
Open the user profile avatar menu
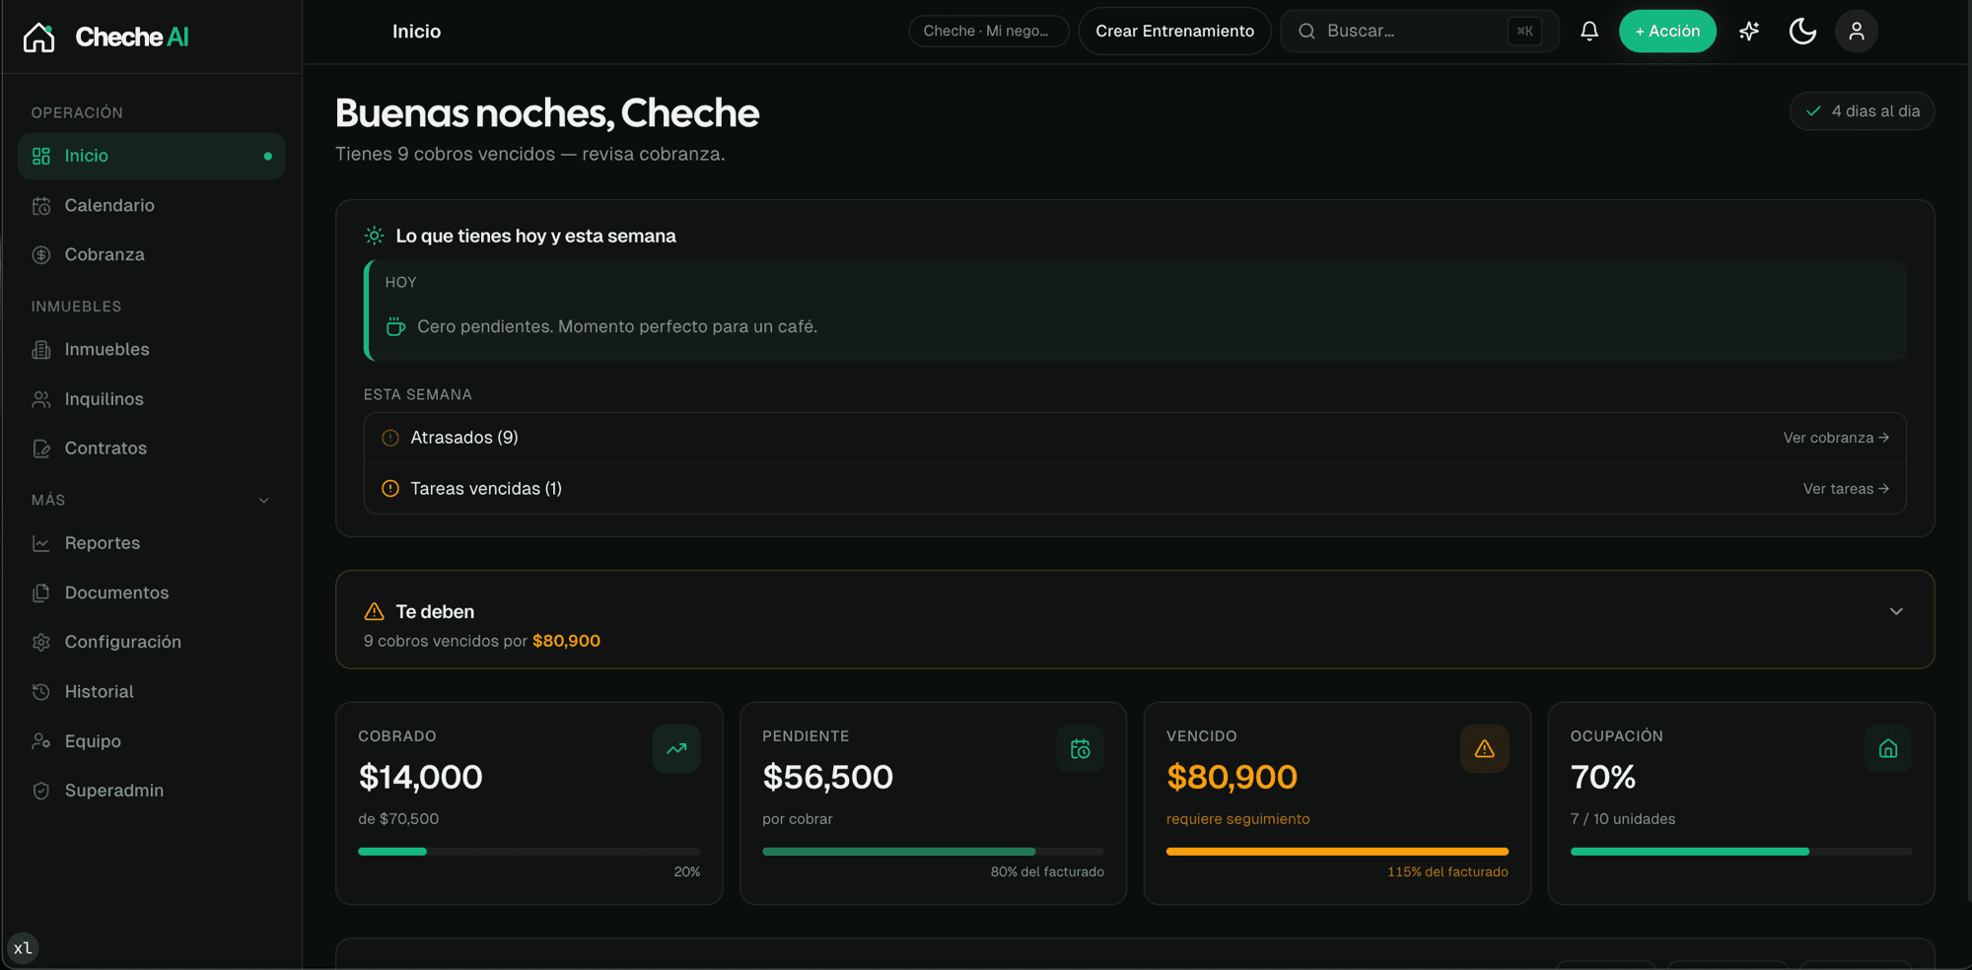click(1857, 32)
